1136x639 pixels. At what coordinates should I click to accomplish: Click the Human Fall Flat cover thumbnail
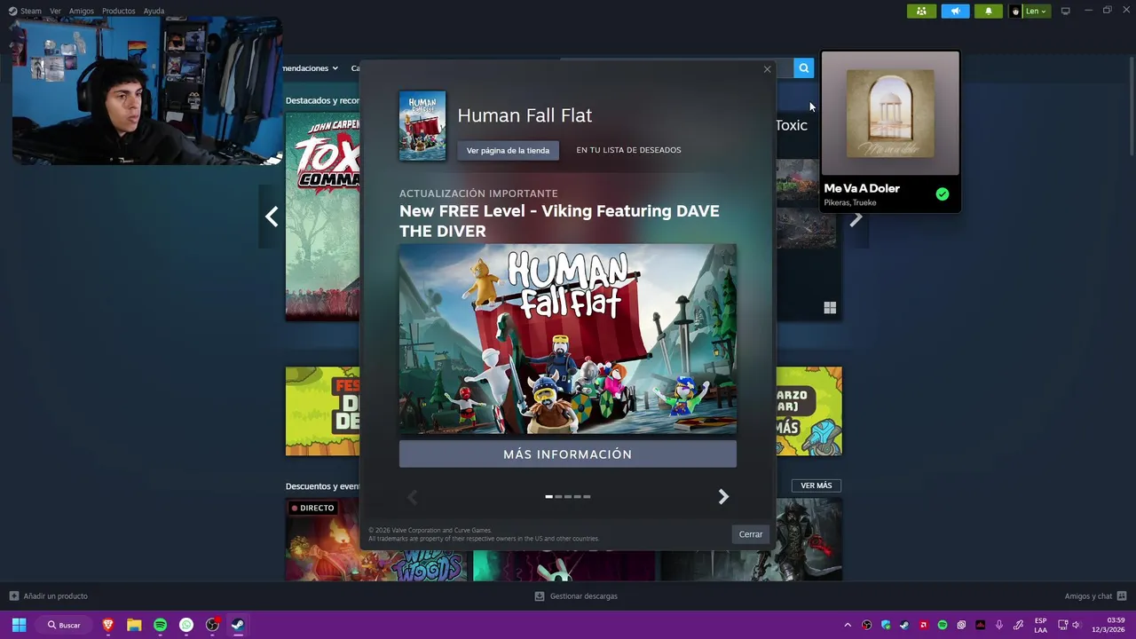click(x=422, y=125)
